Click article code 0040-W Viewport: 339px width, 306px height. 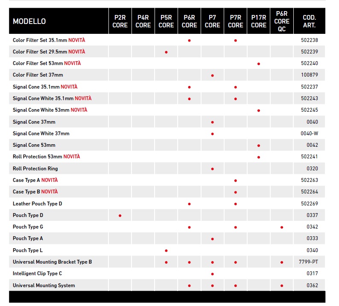tap(309, 134)
